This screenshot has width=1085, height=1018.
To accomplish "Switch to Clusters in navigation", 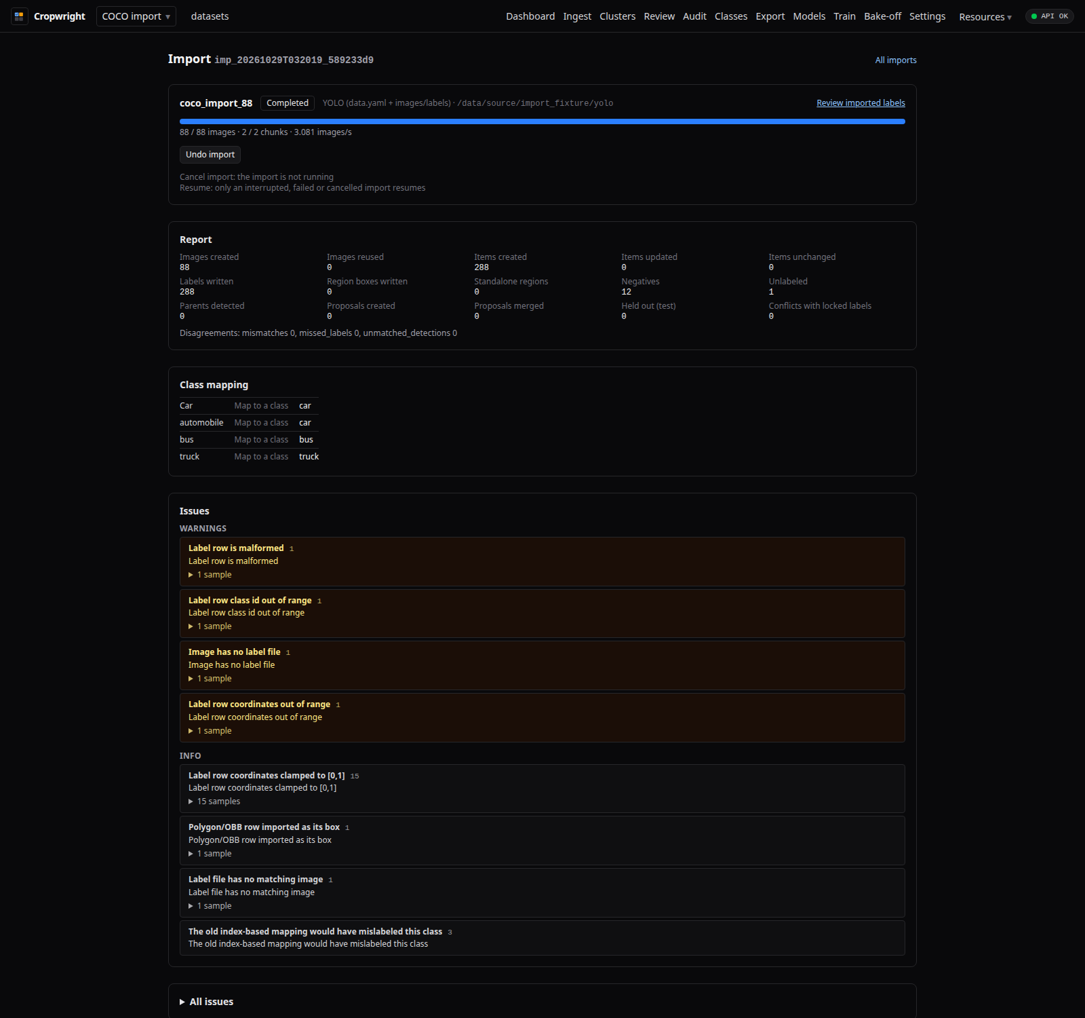I will (618, 16).
